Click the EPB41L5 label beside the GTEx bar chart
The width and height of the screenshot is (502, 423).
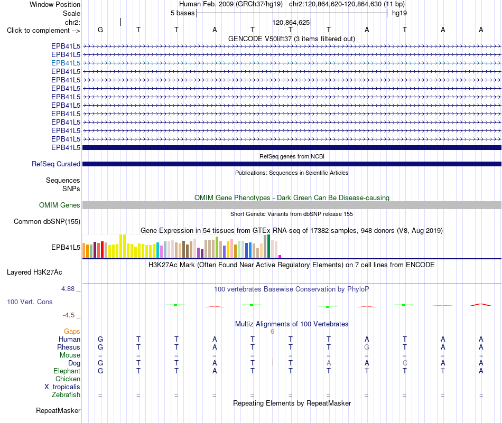tap(66, 247)
